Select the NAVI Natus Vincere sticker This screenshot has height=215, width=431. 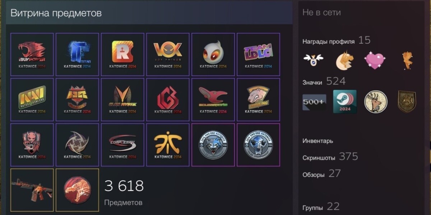coord(32,100)
